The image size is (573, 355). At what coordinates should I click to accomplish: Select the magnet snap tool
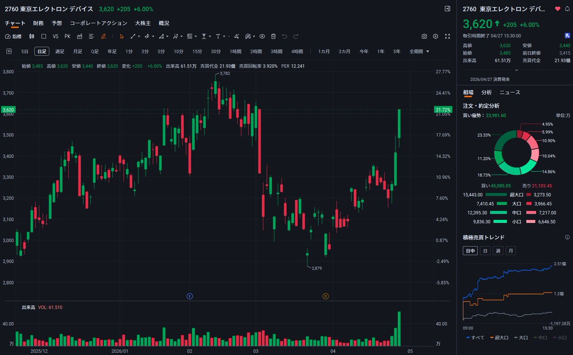coord(248,36)
